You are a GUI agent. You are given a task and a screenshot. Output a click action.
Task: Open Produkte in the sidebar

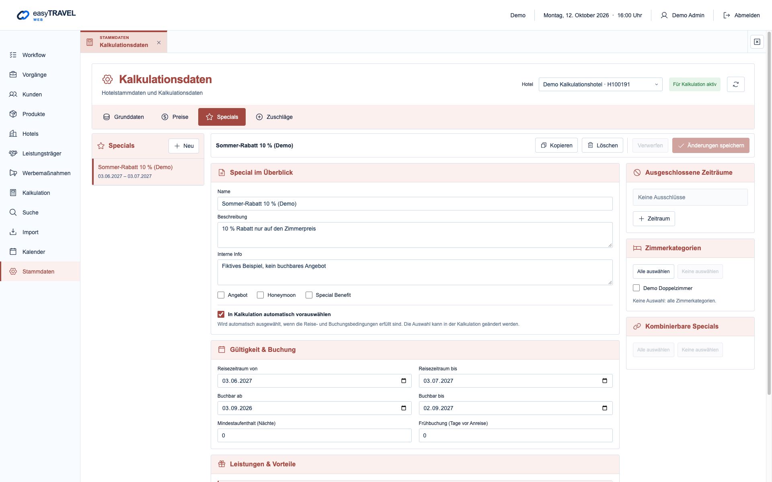(x=40, y=114)
